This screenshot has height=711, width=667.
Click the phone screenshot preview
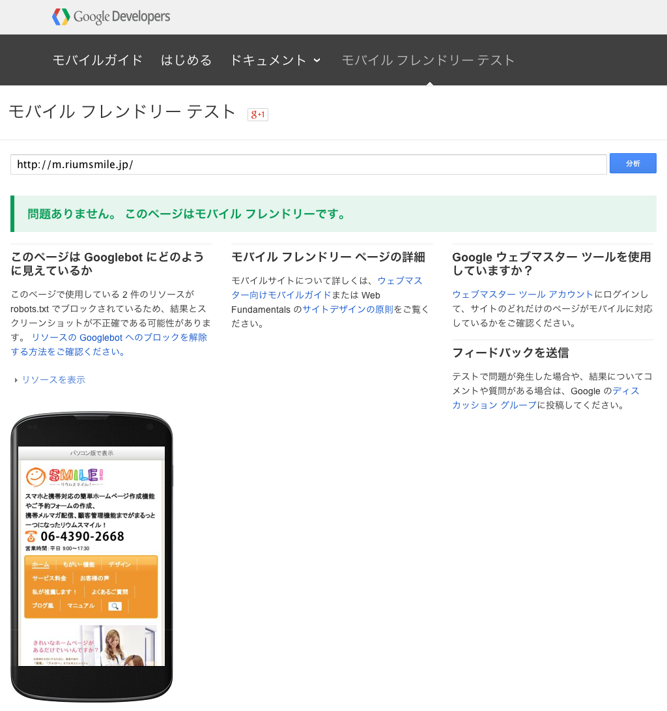click(x=92, y=557)
